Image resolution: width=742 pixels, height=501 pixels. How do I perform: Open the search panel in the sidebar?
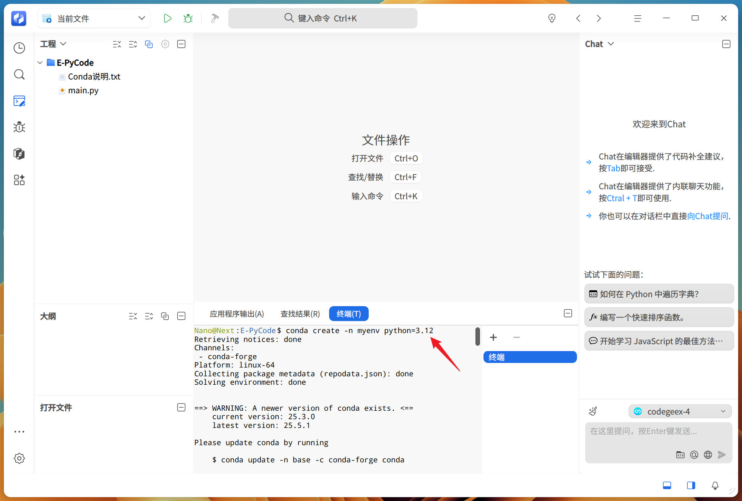click(x=19, y=74)
